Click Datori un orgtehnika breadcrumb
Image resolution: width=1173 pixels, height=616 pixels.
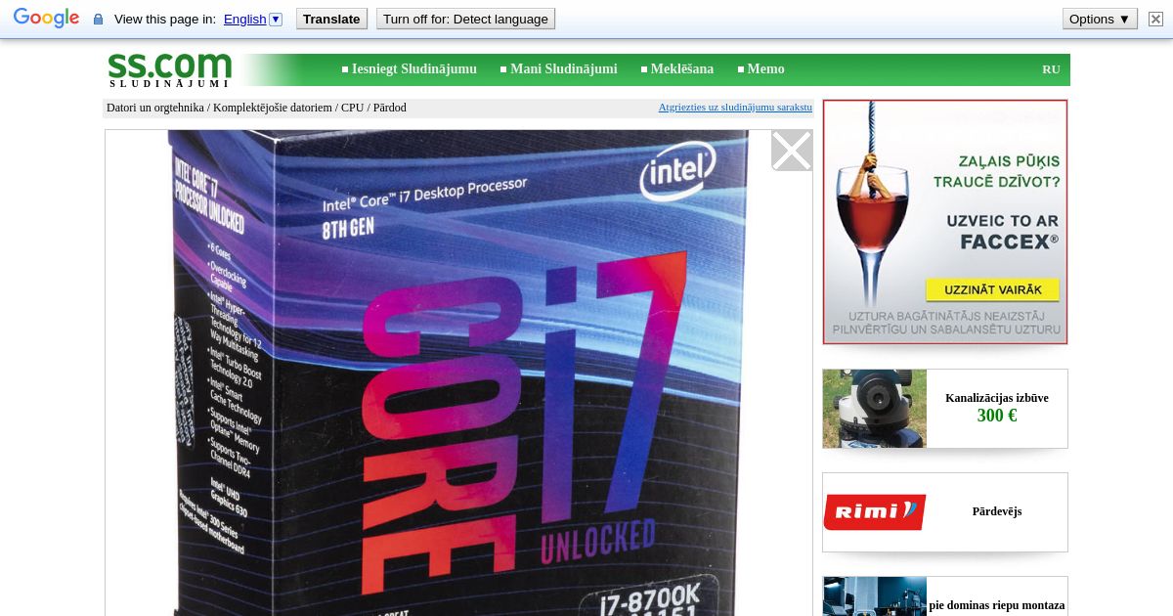point(155,108)
